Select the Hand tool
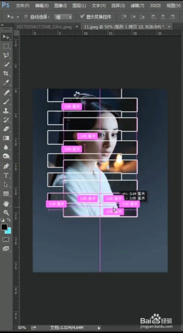This screenshot has width=183, height=333. (6, 204)
